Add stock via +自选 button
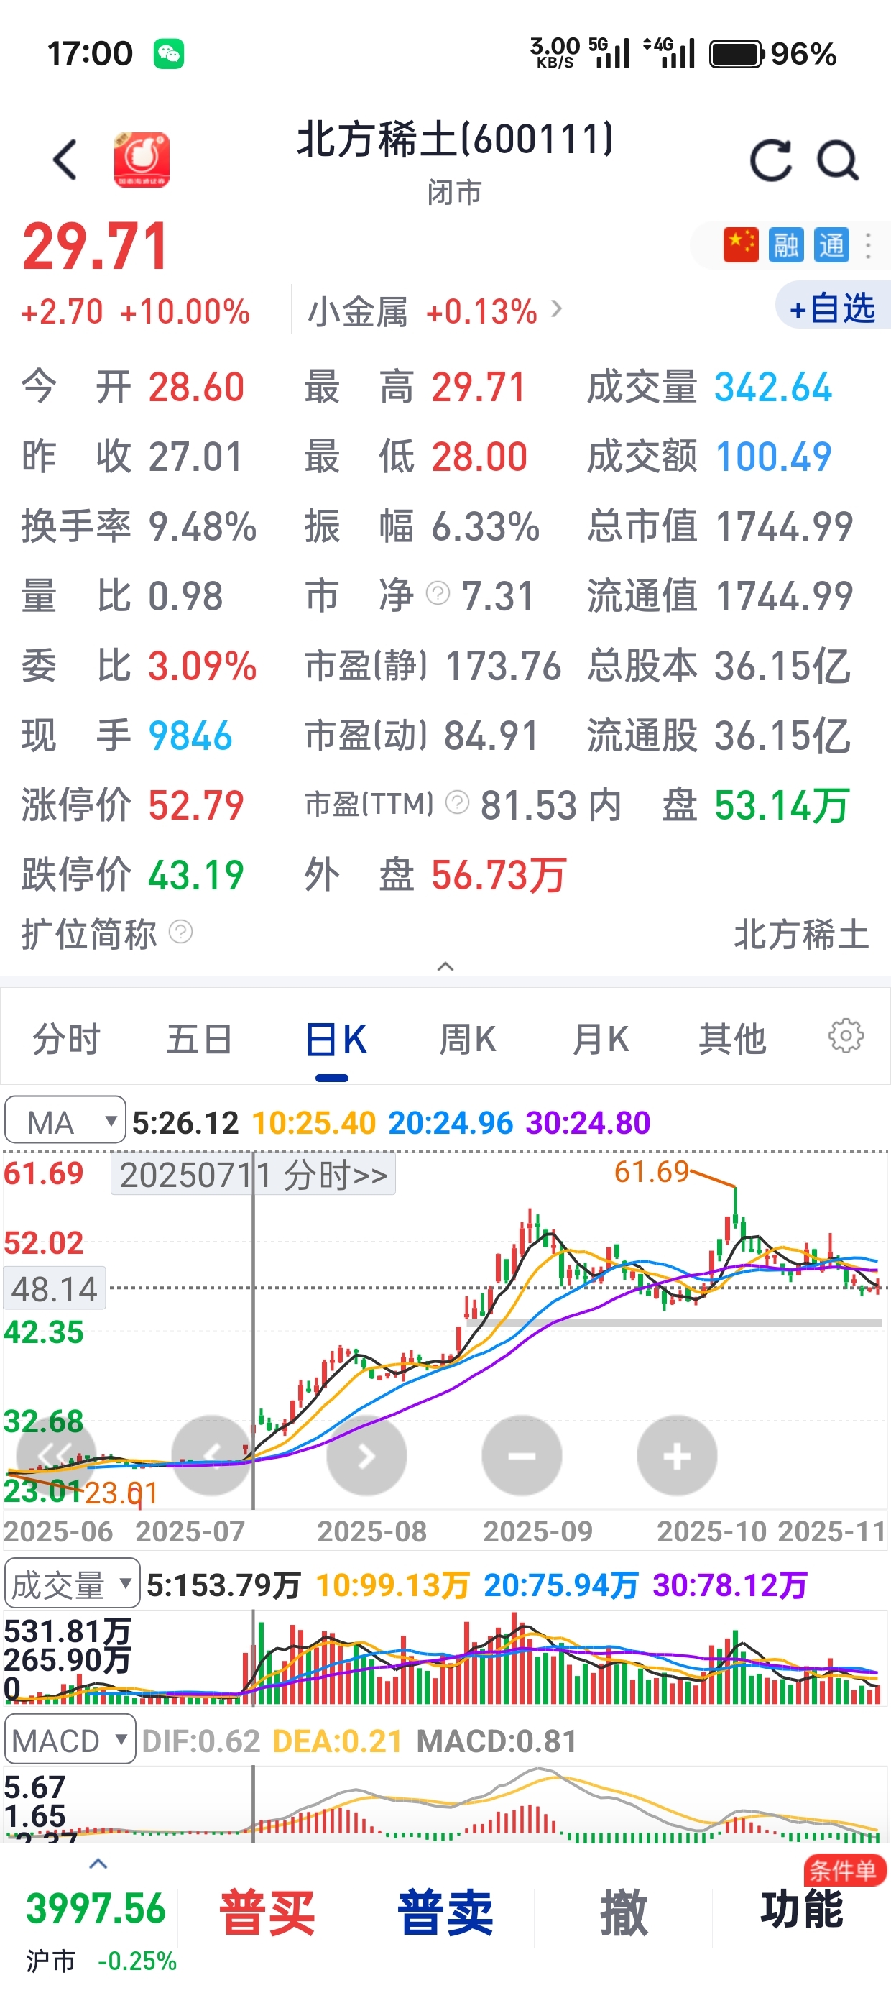Screen dimensions: 891x1993 coord(832,308)
